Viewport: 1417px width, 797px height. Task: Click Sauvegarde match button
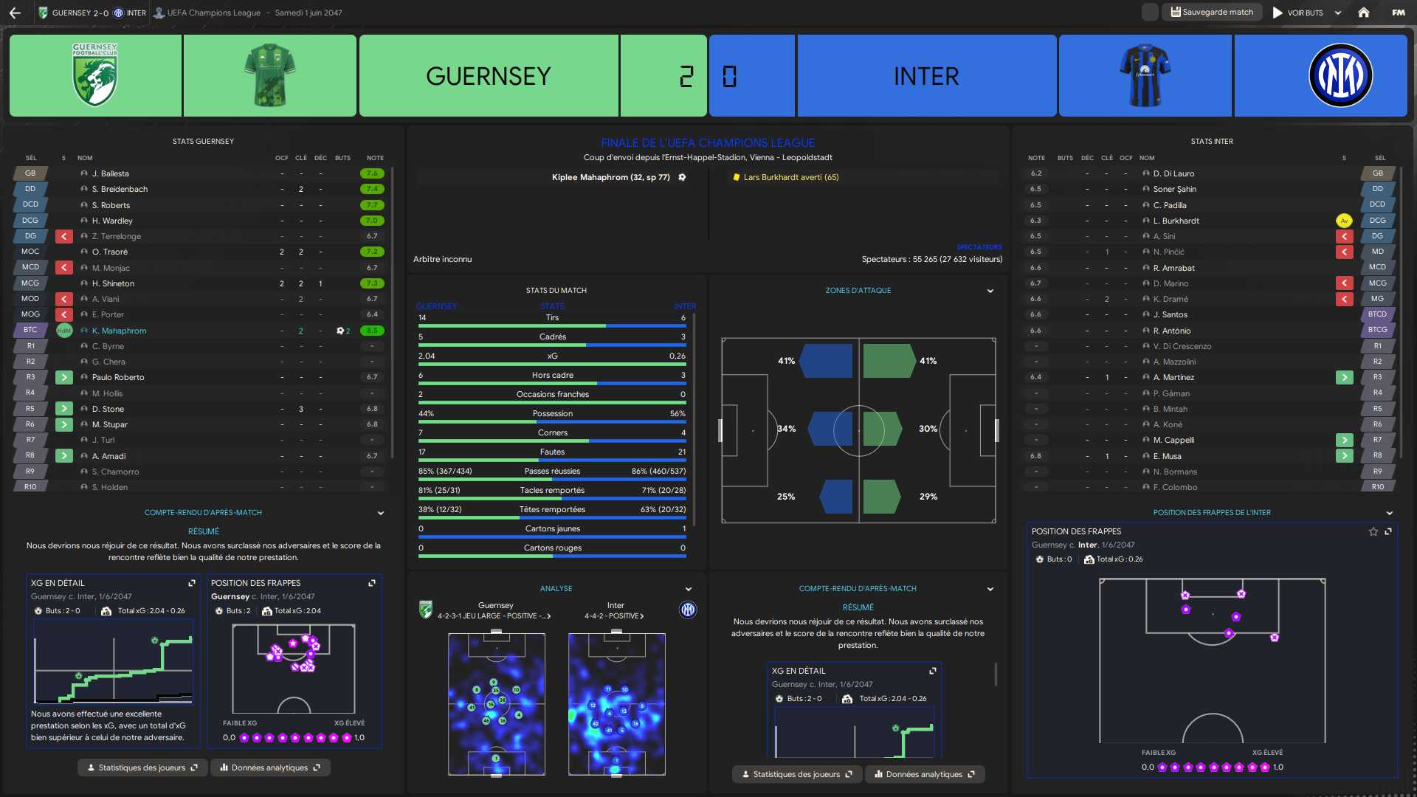1212,13
